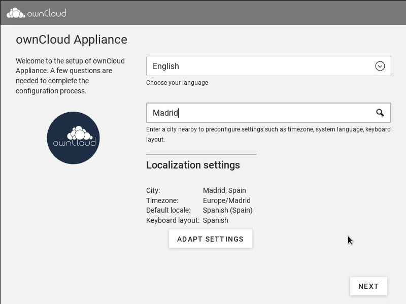Click the circled chevron icon on language selector
The width and height of the screenshot is (406, 304).
pyautogui.click(x=380, y=66)
